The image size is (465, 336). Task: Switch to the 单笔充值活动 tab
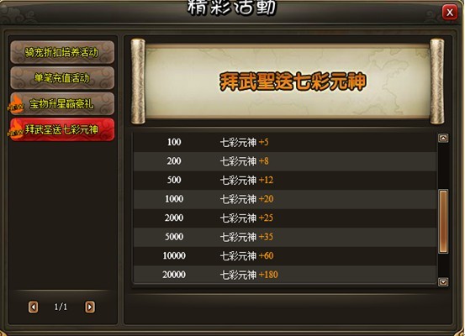click(x=62, y=78)
